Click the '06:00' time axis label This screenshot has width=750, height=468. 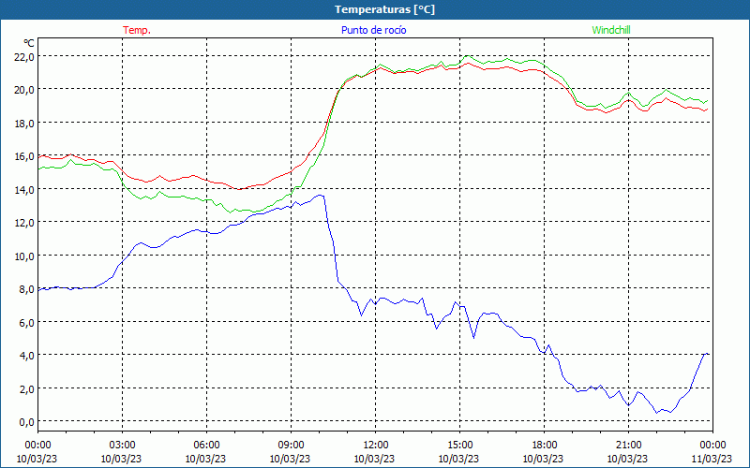(x=206, y=446)
